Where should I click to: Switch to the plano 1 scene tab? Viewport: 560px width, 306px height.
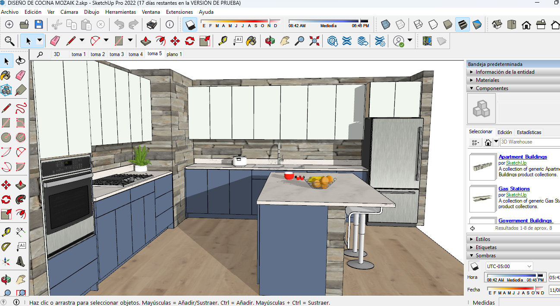click(174, 54)
